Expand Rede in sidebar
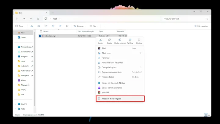Screen dimensions: 220x124 [15, 109]
